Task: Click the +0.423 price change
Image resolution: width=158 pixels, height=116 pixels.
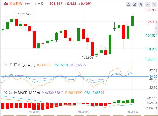Action: (x=70, y=4)
